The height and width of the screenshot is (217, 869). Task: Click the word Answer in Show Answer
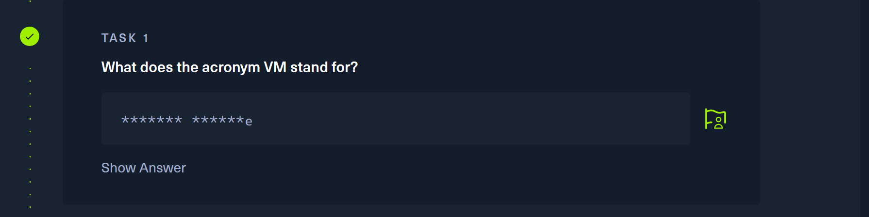pyautogui.click(x=163, y=168)
